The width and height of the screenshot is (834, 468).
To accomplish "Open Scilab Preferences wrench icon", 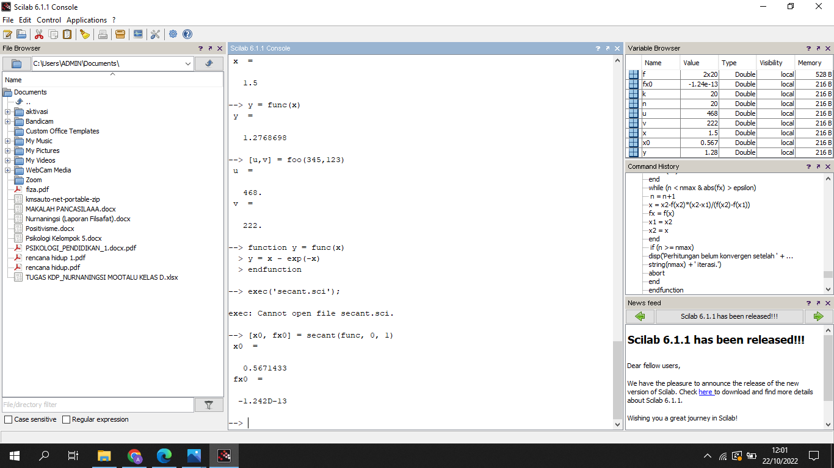I will click(155, 34).
